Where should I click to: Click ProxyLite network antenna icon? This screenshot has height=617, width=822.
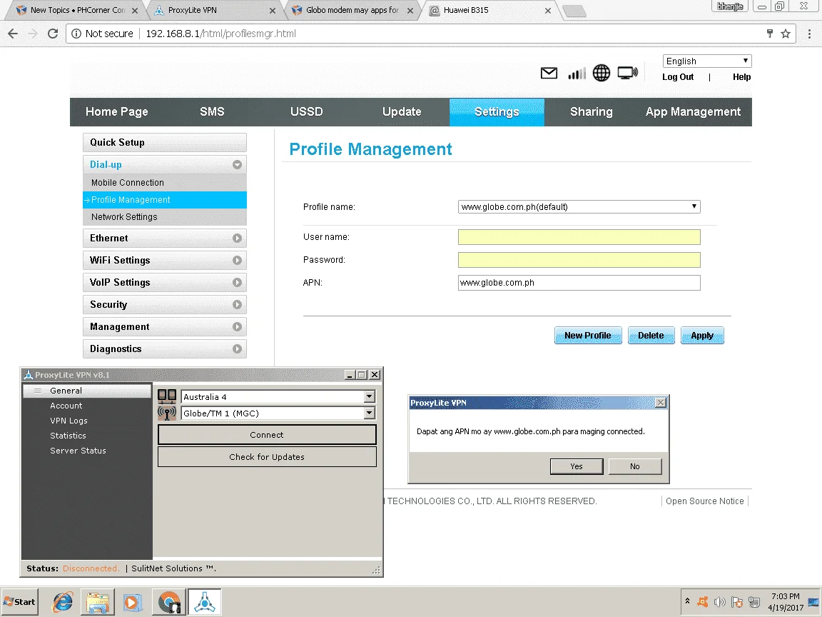[x=167, y=413]
